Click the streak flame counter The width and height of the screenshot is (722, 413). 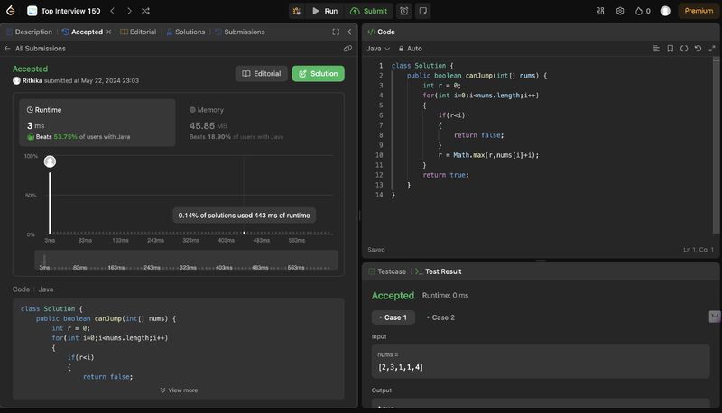pyautogui.click(x=643, y=11)
